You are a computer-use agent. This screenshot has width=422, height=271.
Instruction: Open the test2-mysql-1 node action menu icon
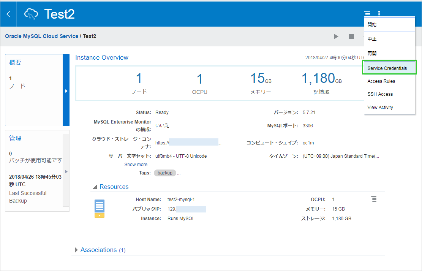pyautogui.click(x=374, y=199)
